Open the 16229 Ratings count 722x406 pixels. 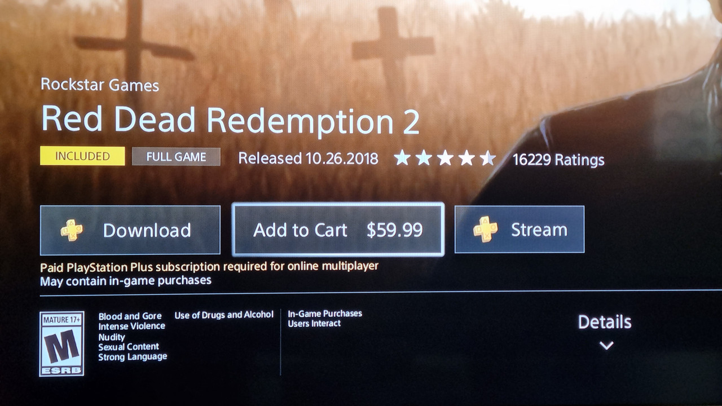click(x=558, y=160)
